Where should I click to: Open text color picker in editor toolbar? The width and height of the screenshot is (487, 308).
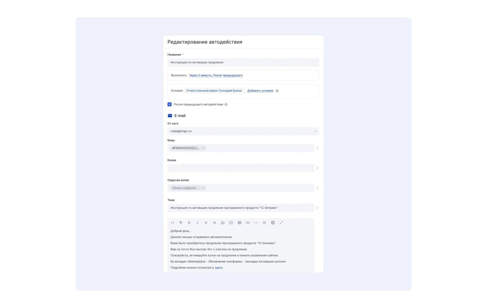pyautogui.click(x=273, y=223)
